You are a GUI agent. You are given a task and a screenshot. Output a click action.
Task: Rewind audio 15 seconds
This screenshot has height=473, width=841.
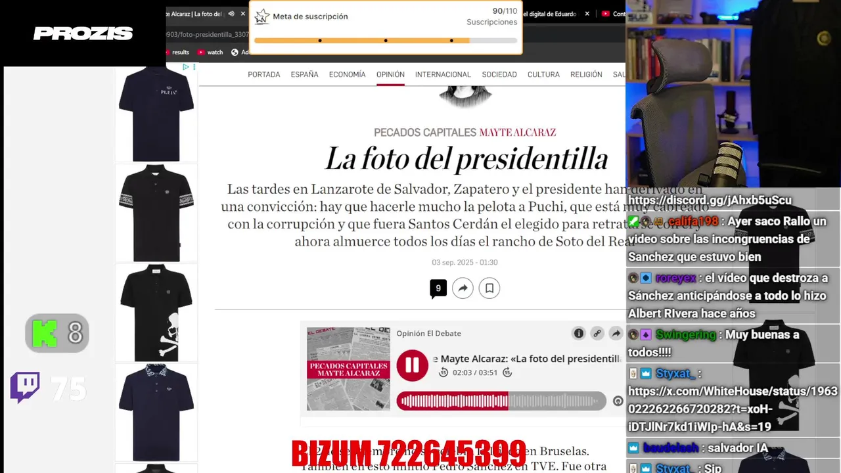pos(443,372)
